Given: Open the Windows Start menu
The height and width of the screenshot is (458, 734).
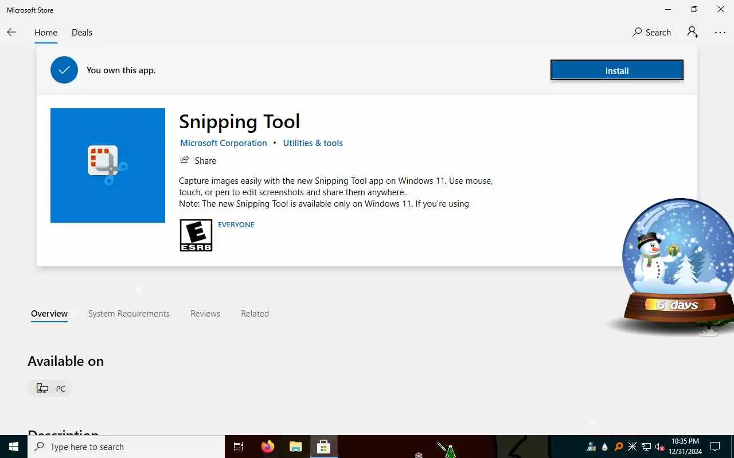Looking at the screenshot, I should 14,447.
